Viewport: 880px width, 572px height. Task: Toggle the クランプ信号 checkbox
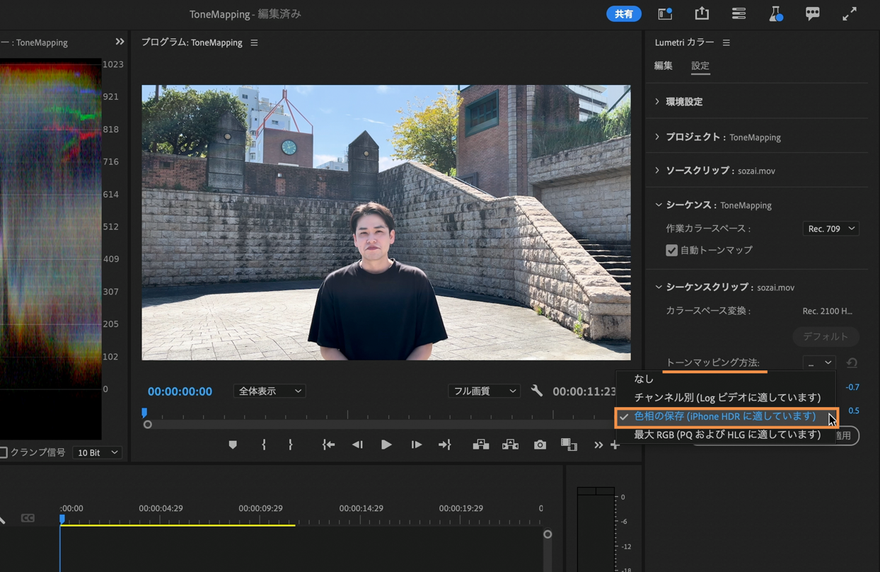(4, 452)
